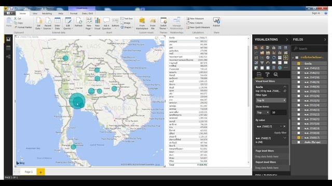The height and width of the screenshot is (186, 332).
Task: Collapse the visual level filter card chevron
Action: [285, 87]
